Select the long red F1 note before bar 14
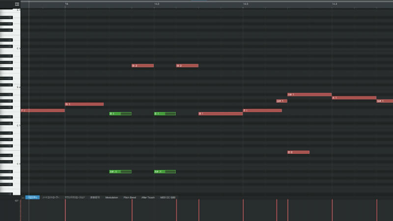The image size is (393, 221). coord(43,110)
